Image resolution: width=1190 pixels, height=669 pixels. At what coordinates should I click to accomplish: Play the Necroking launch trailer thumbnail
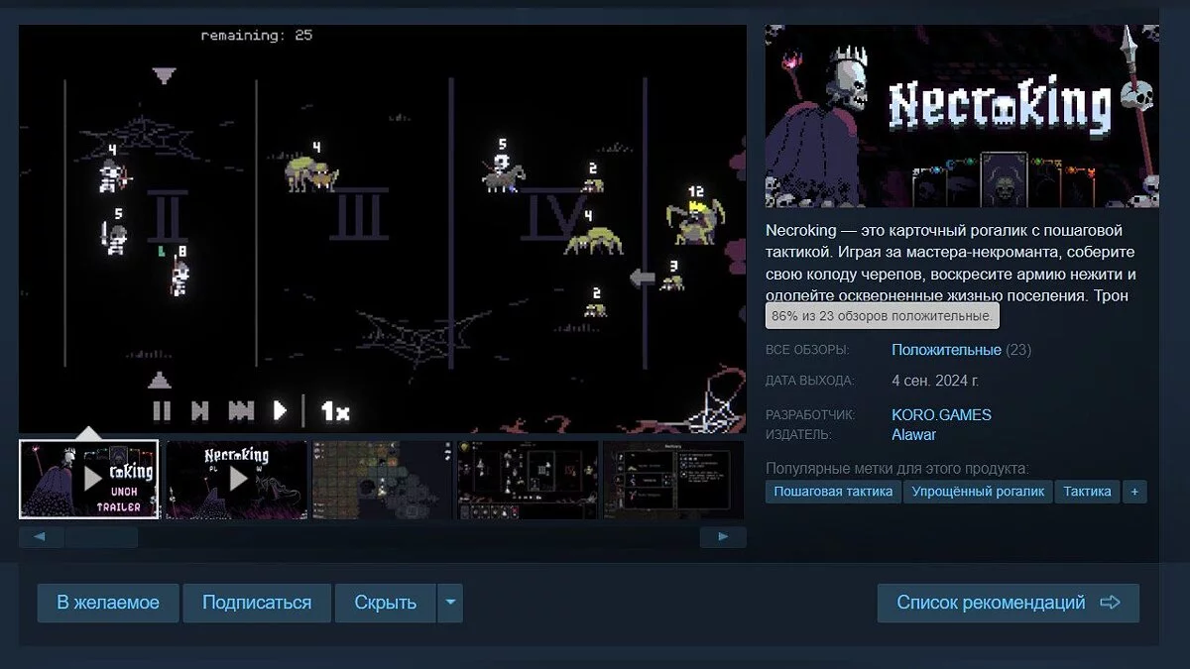[x=89, y=480]
